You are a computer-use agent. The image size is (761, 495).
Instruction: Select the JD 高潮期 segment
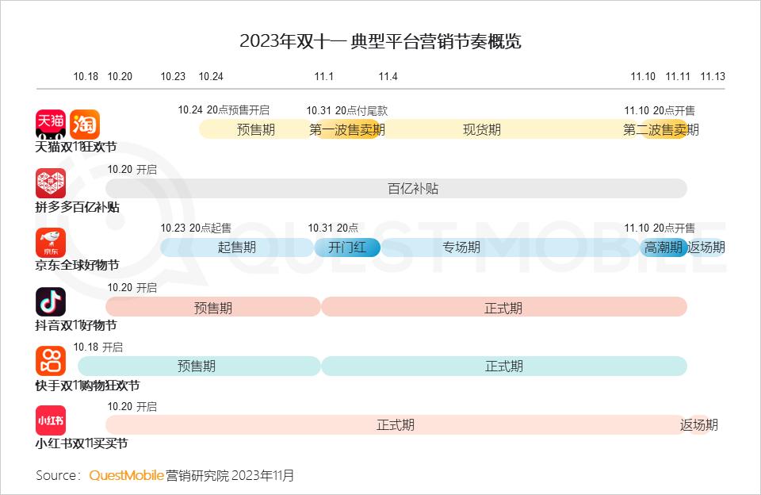click(x=663, y=247)
